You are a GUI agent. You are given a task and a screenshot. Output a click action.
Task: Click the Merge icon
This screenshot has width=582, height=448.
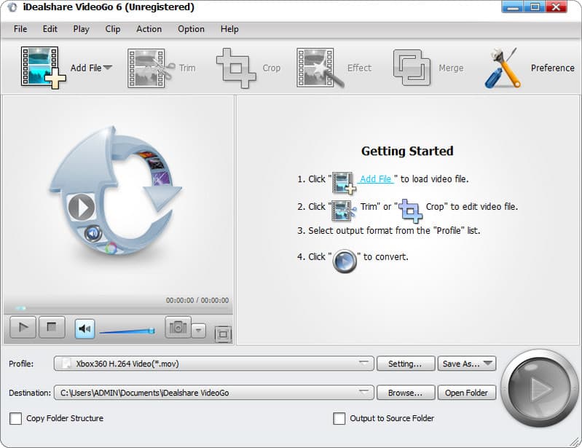(x=412, y=68)
